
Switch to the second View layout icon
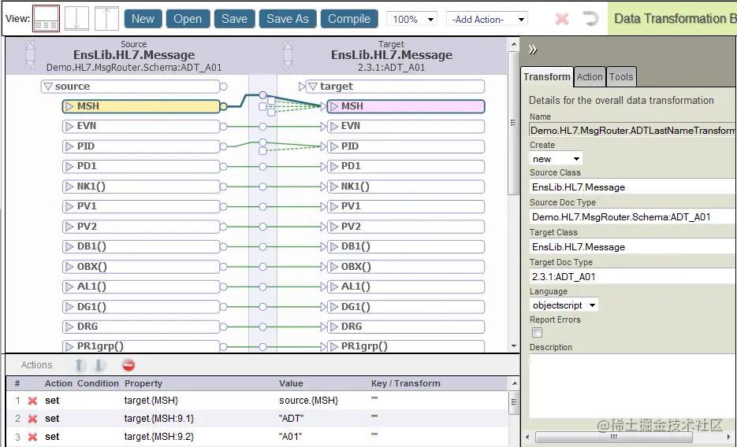point(76,19)
